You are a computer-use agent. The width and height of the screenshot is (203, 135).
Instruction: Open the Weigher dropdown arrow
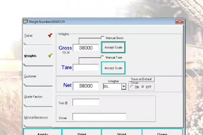tap(124, 86)
